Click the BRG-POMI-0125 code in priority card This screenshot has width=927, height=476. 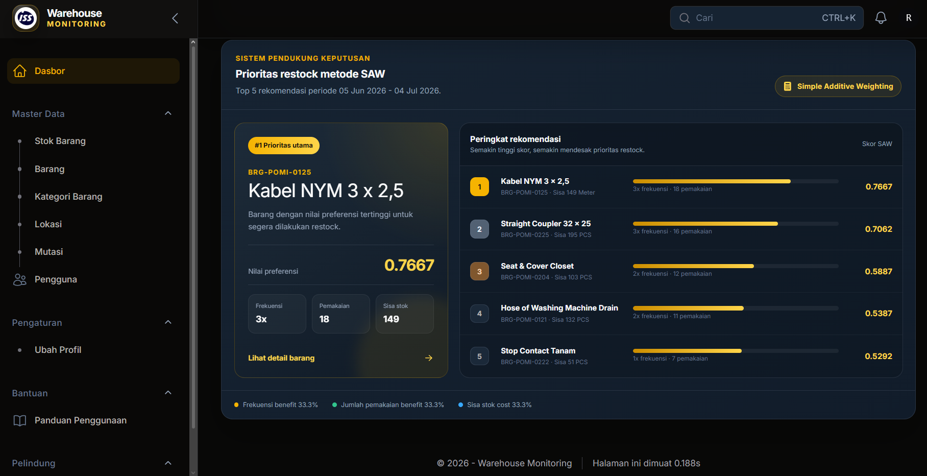point(280,173)
